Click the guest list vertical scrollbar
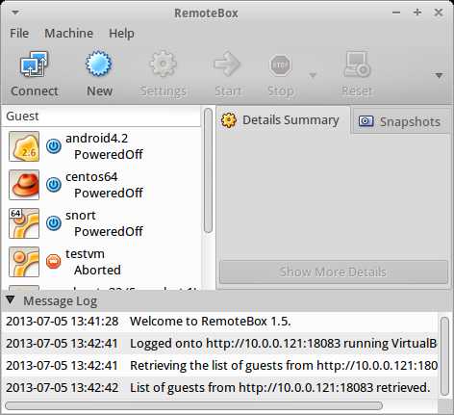 point(208,170)
